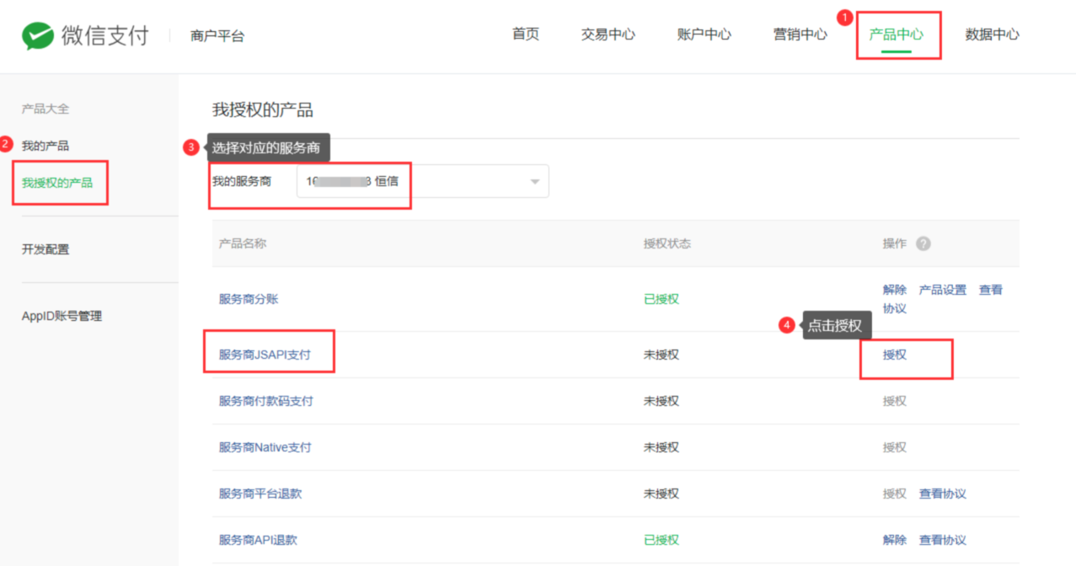Select the 产品中心 tab

coord(897,35)
